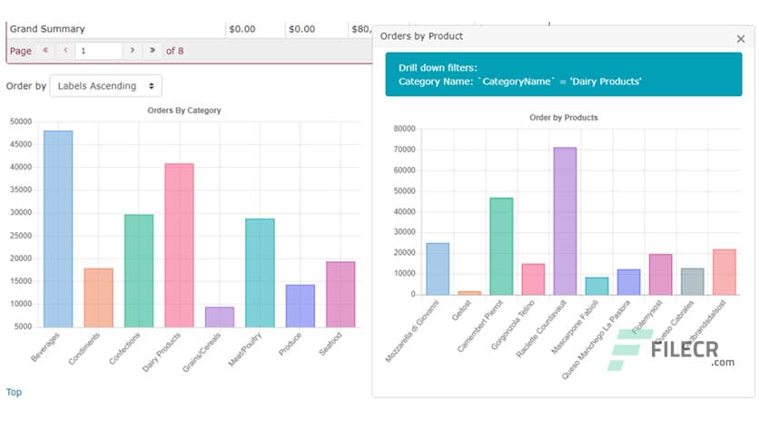
Task: Select the Seafood bar in the chart
Action: coord(340,294)
